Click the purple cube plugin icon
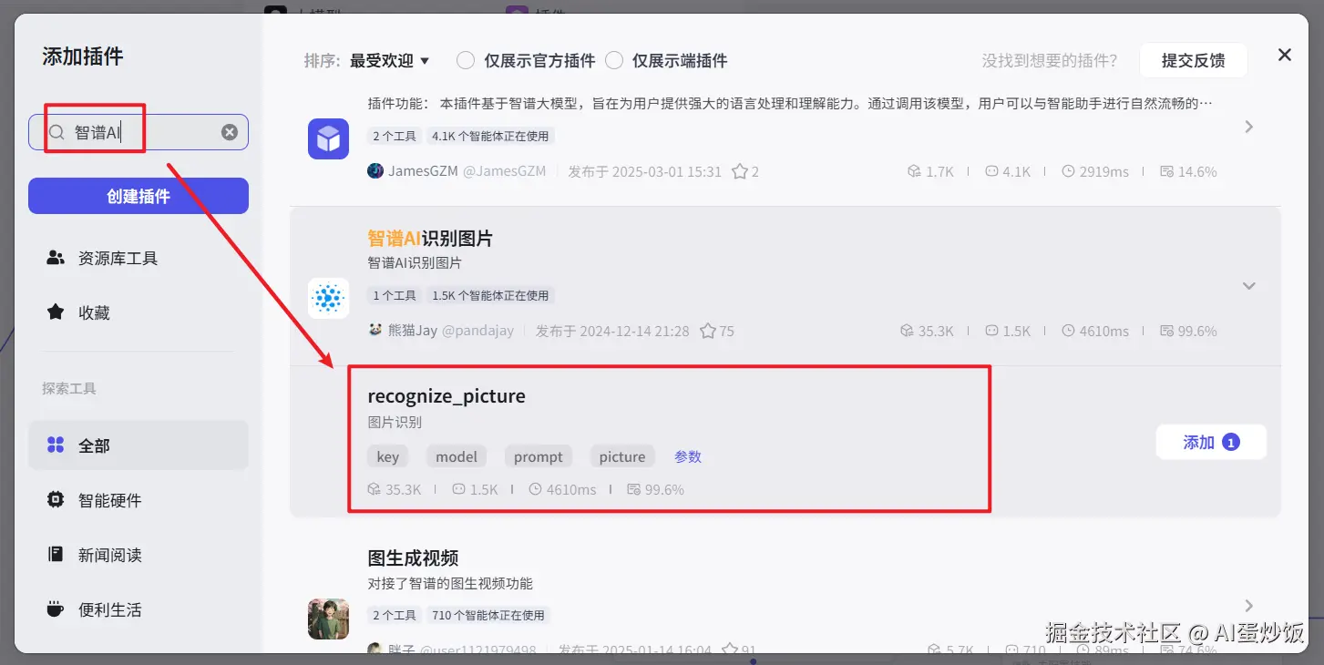This screenshot has height=665, width=1324. [328, 138]
